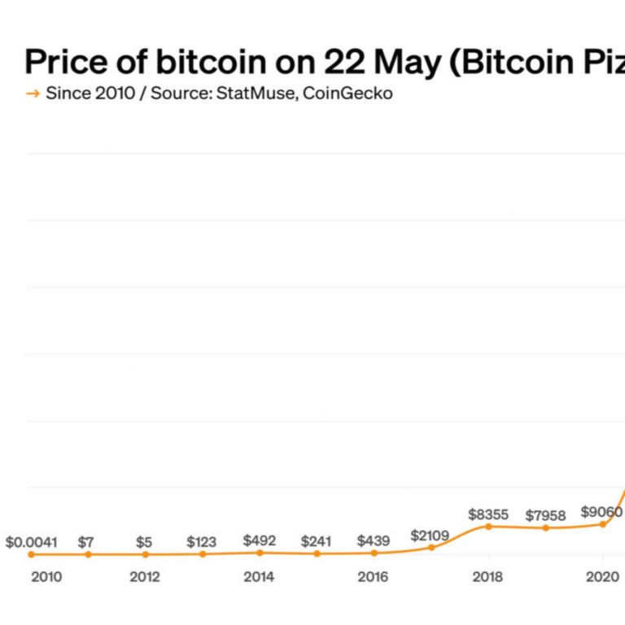Screen dimensions: 625x625
Task: Click the 2014 x-axis label
Action: pyautogui.click(x=259, y=577)
